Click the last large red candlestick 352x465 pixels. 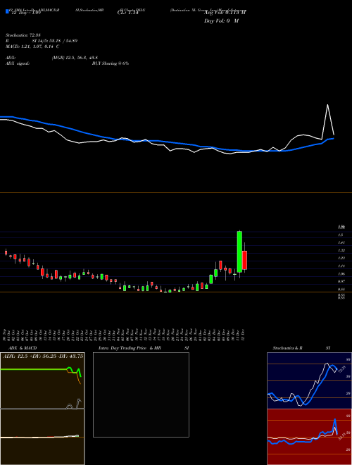(x=244, y=260)
